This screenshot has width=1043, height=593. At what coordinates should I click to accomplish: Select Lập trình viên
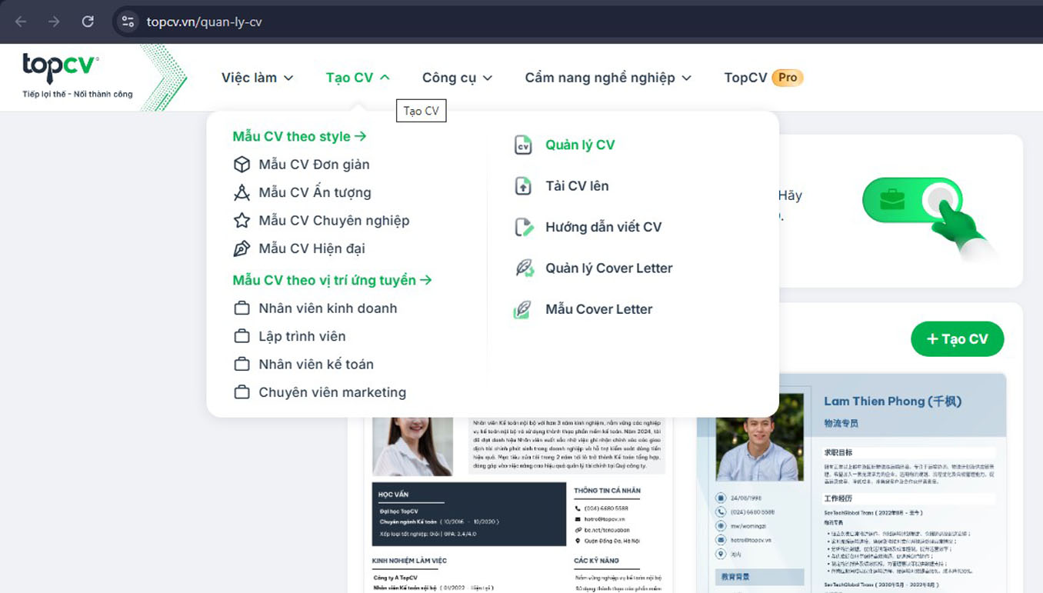tap(302, 336)
